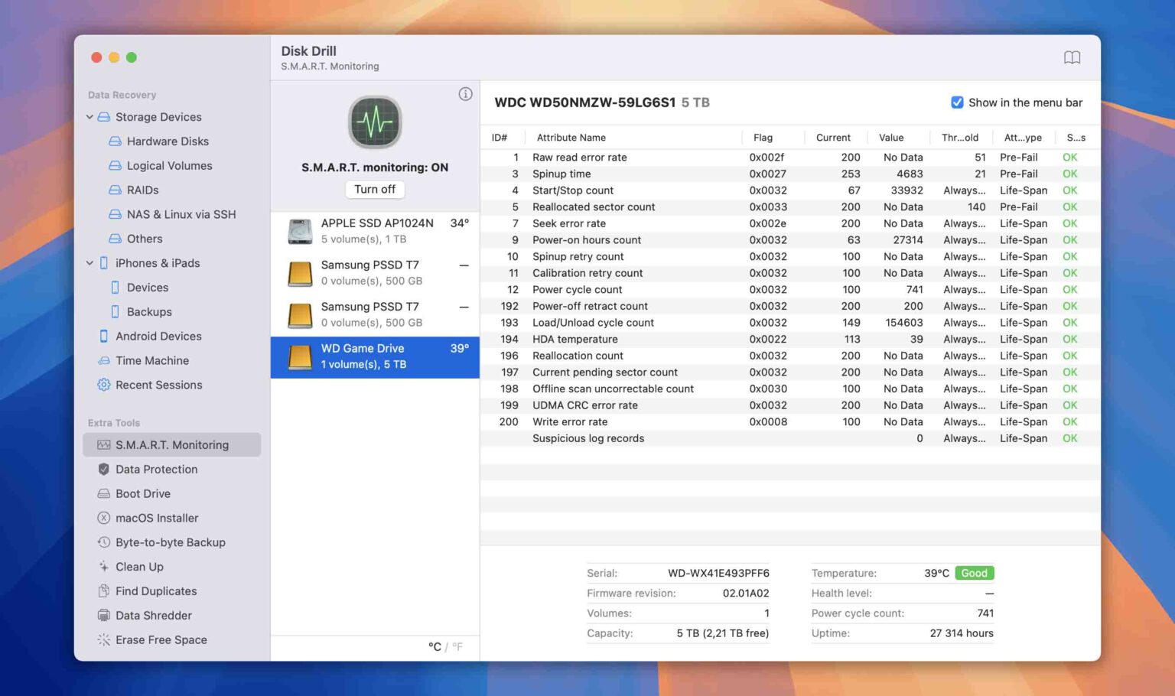Open the Time Machine section
This screenshot has width=1175, height=696.
tap(152, 360)
